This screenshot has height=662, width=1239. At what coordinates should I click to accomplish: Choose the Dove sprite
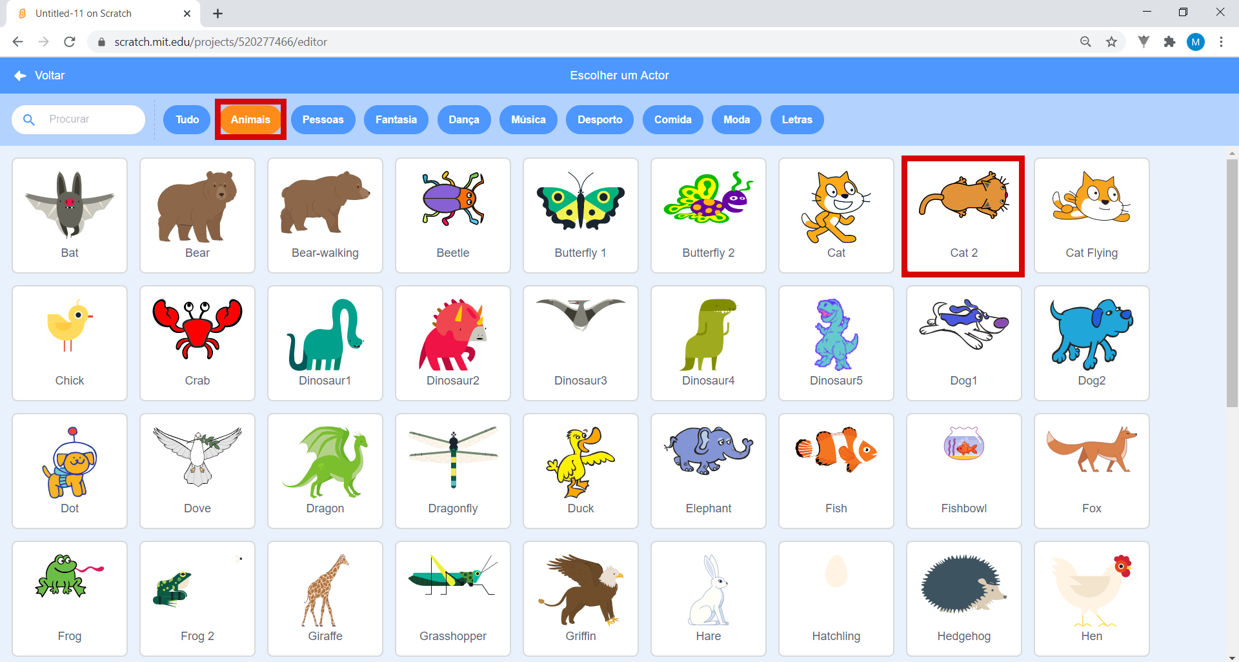tap(197, 471)
